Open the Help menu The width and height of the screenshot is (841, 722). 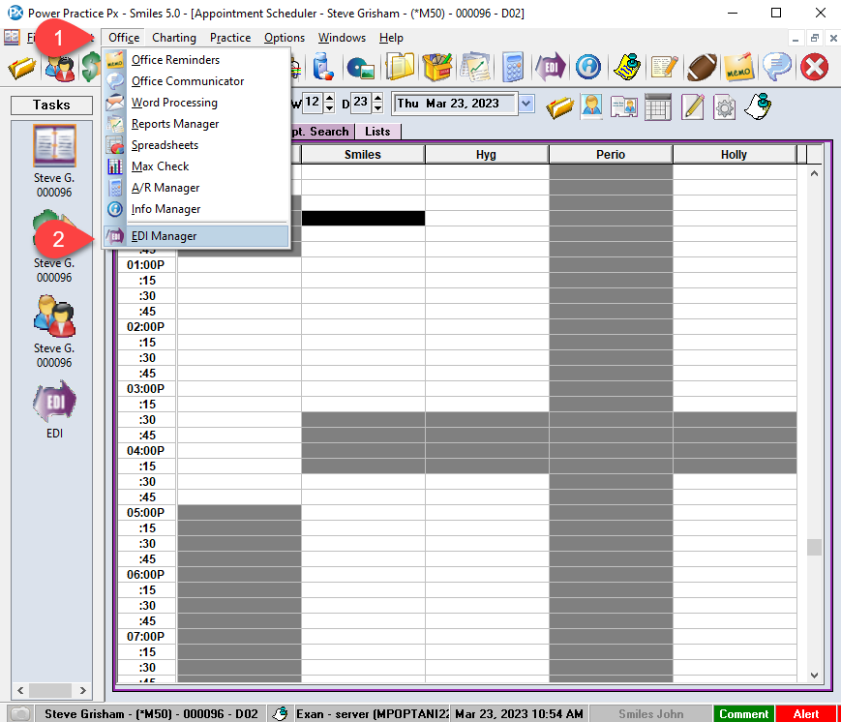(391, 38)
